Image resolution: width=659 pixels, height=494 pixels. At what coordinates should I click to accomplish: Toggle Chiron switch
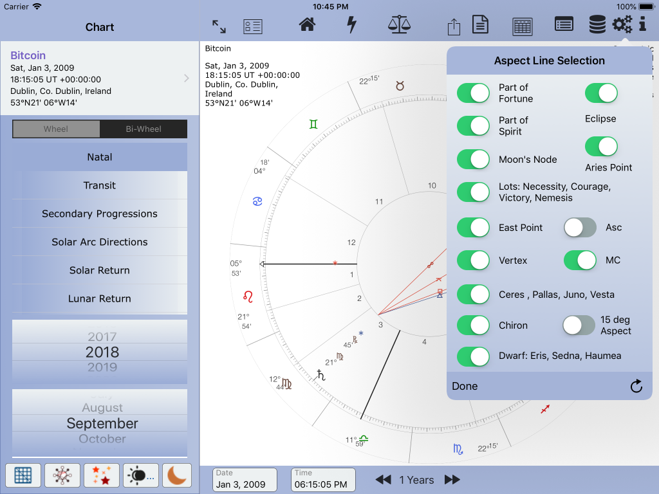473,325
